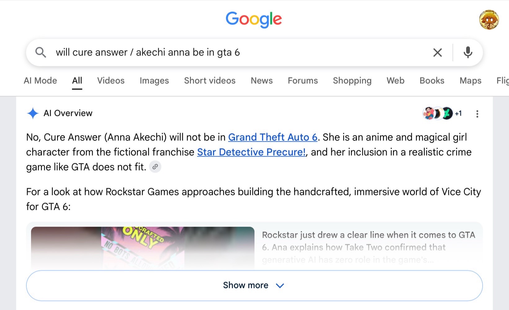
Task: Switch to the AI Mode tab
Action: coord(40,81)
